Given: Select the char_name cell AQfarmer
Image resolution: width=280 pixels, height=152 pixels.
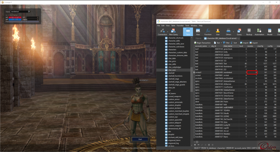Looking at the screenshot, I should (231, 84).
